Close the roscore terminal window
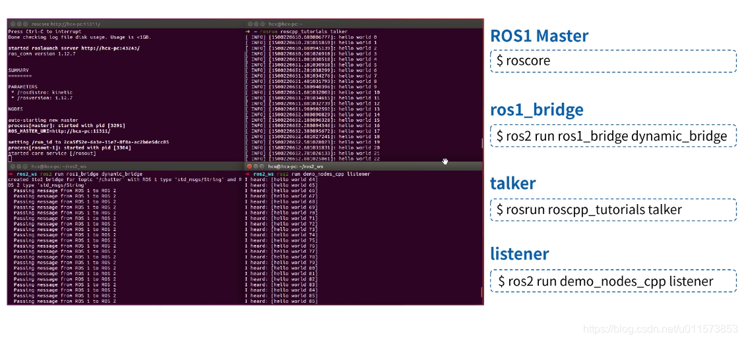Viewport: 744px width, 341px height. (13, 24)
